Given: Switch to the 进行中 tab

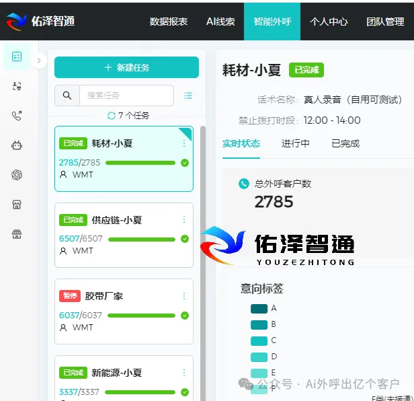Looking at the screenshot, I should [x=295, y=143].
